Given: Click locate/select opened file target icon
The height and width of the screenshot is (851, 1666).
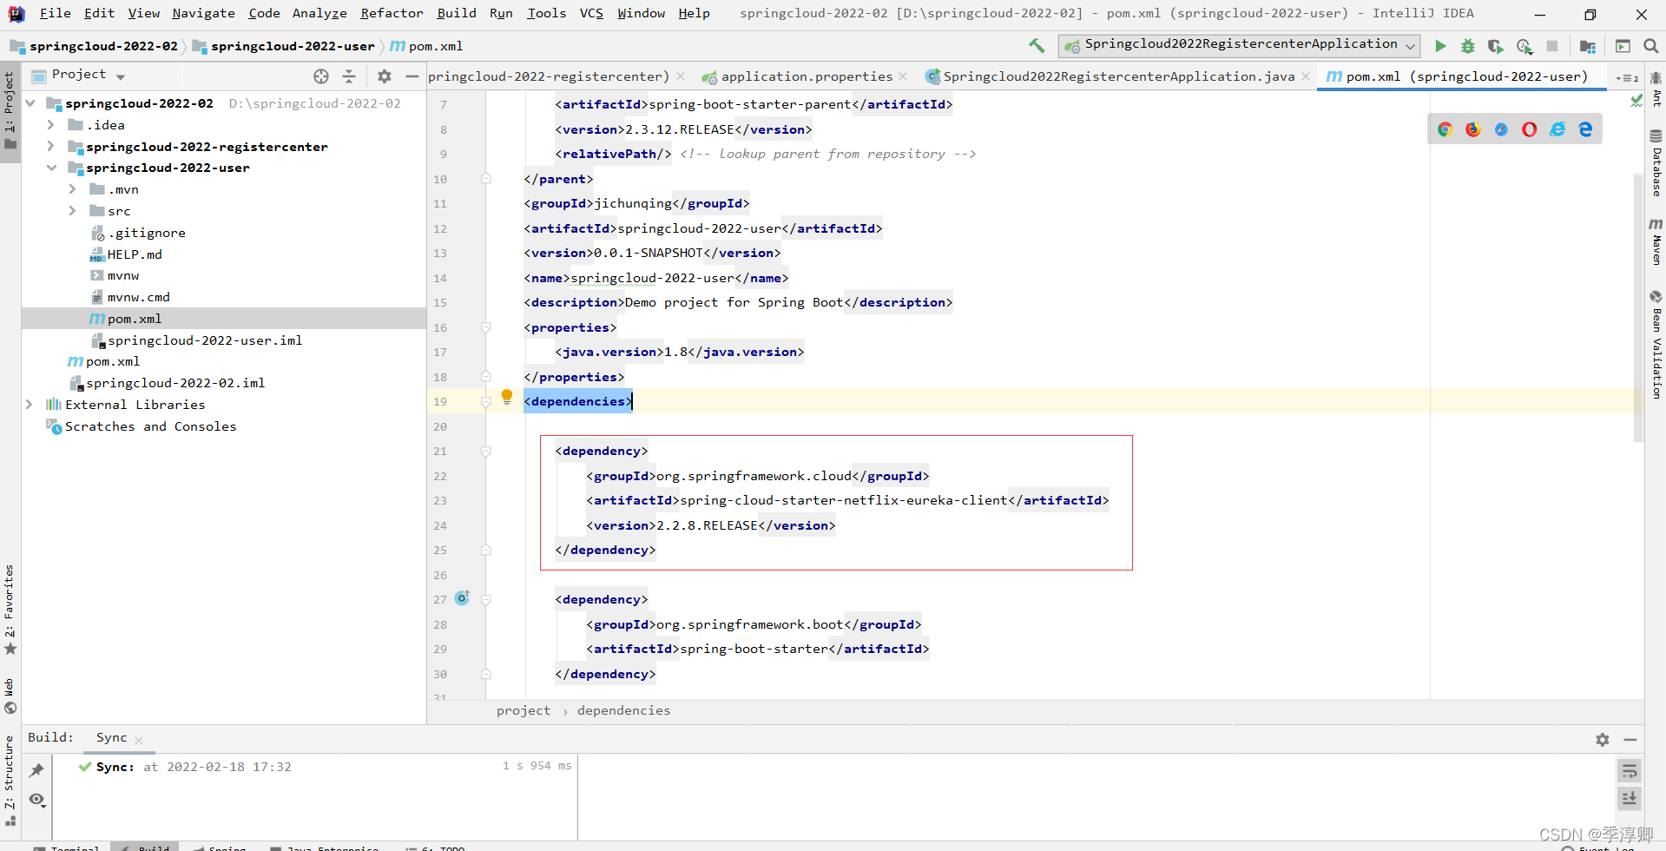Looking at the screenshot, I should click(321, 76).
